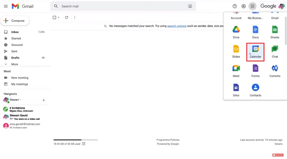Open the Stewart status dropdown in Hangouts
The image size is (287, 159).
pyautogui.click(x=20, y=100)
